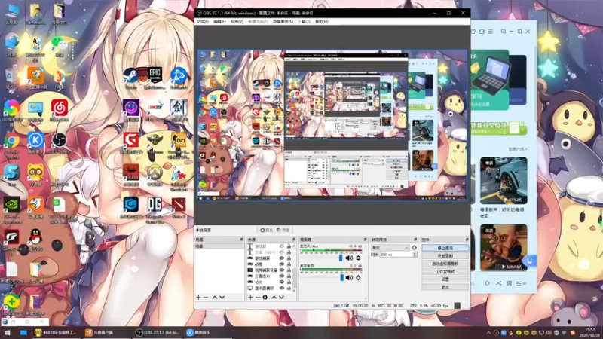Open the WeChat desktop shortcut

[x=60, y=45]
